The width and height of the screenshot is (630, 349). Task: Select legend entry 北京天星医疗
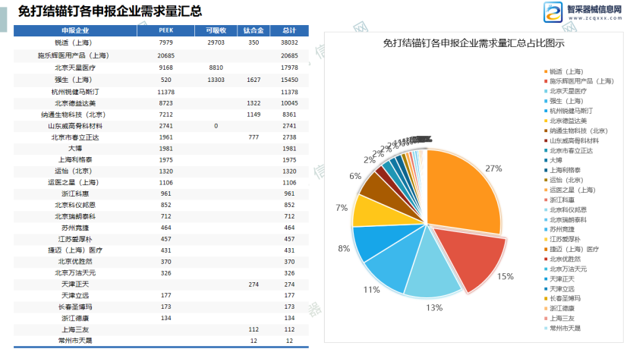pyautogui.click(x=568, y=91)
